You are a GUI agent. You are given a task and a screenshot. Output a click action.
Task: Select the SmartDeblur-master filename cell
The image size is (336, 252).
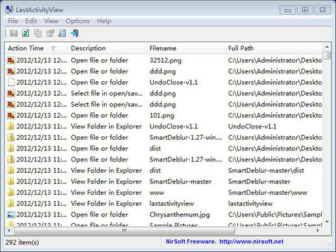(x=180, y=181)
